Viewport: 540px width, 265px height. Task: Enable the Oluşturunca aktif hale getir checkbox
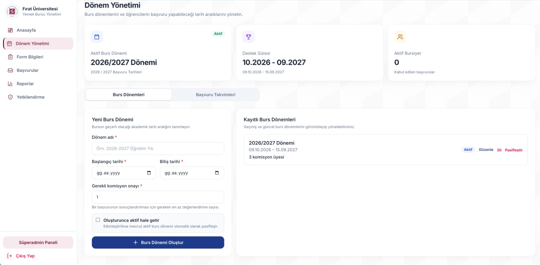tap(98, 220)
